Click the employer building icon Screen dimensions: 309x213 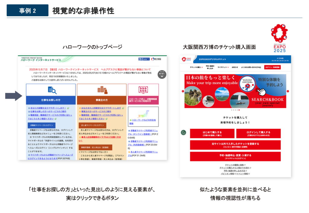click(102, 90)
